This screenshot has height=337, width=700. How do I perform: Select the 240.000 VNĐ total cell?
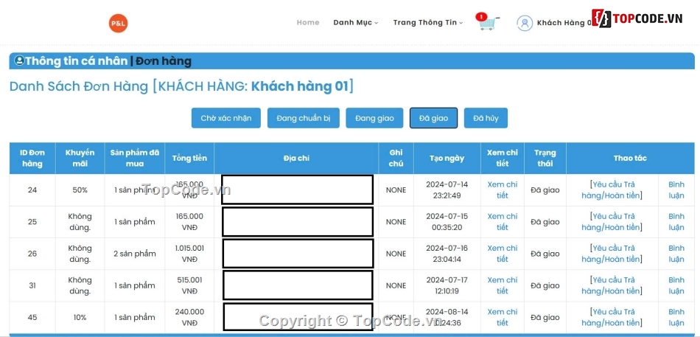pyautogui.click(x=189, y=317)
